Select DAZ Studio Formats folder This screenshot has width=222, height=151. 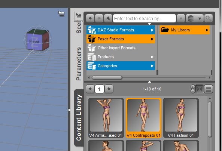pos(121,30)
